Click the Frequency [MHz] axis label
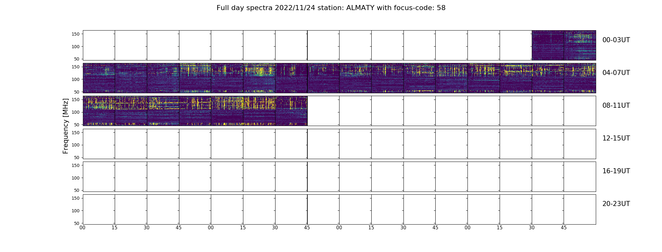The image size is (662, 252). pyautogui.click(x=66, y=126)
